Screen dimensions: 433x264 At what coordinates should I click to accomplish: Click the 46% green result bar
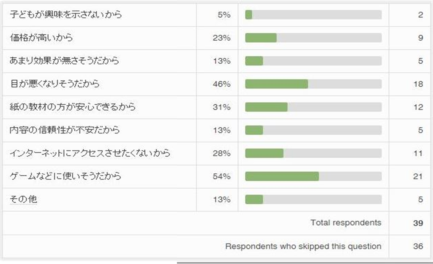pyautogui.click(x=276, y=84)
